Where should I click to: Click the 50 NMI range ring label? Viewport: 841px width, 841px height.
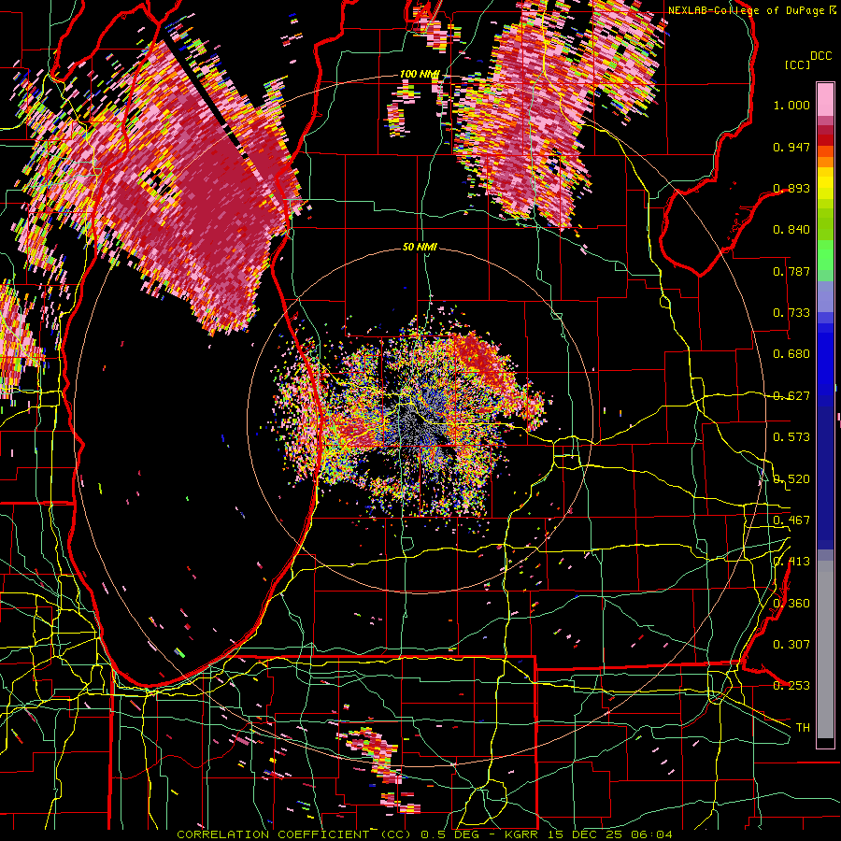420,248
